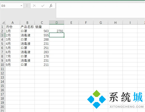Click cell containing 4月
The image size is (145, 112).
(13, 44)
